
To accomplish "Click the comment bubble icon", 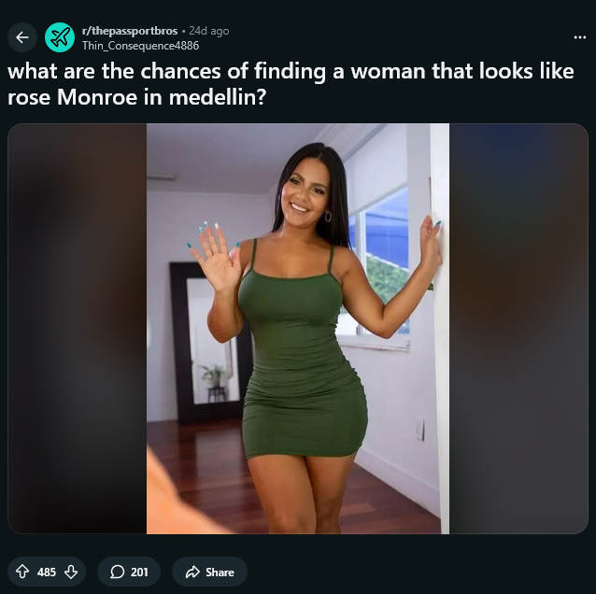I will (x=117, y=572).
